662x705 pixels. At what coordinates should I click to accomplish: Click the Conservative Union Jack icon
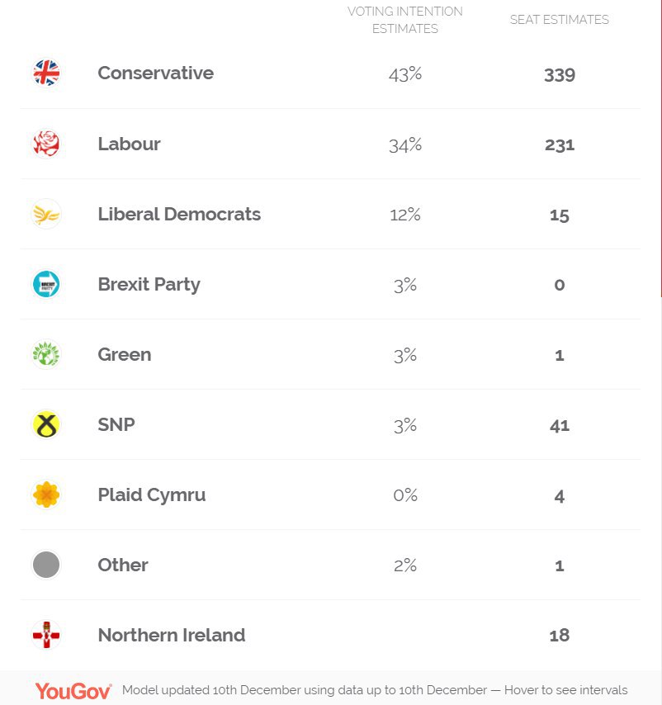46,73
